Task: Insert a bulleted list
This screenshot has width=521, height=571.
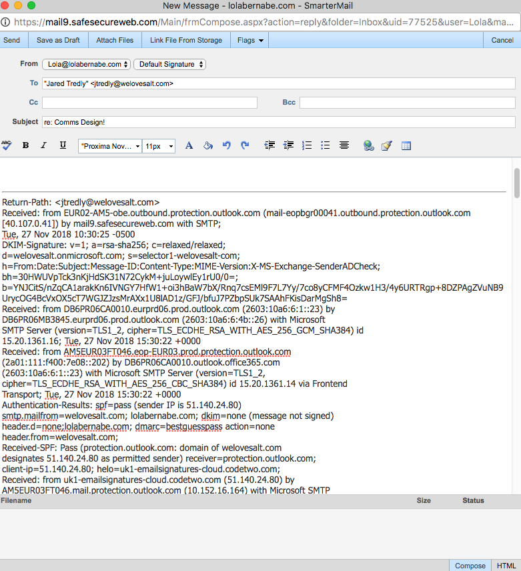Action: pyautogui.click(x=326, y=145)
